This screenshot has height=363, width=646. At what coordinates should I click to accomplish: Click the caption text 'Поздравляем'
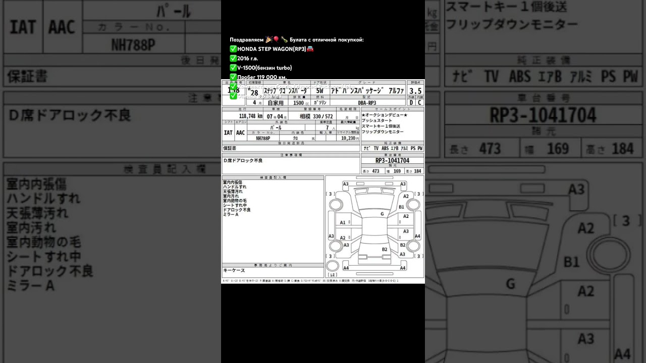click(x=247, y=40)
